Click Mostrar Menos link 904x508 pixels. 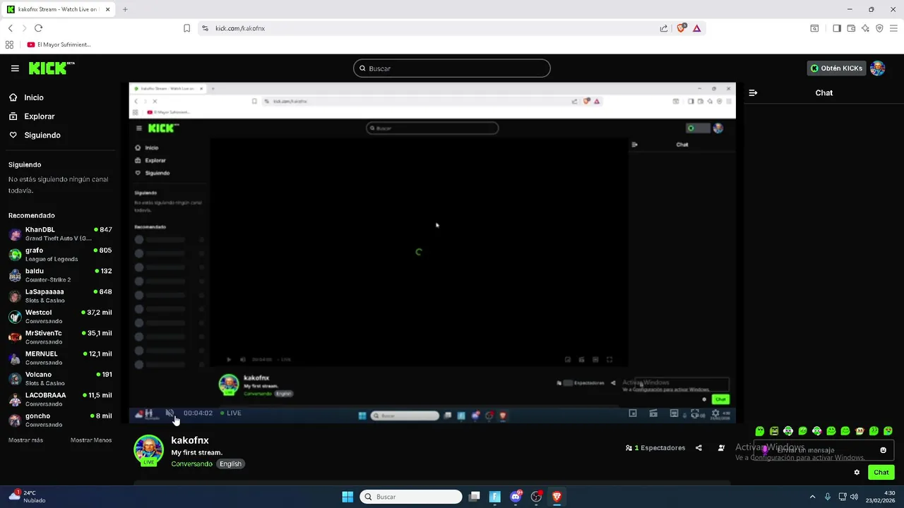[x=91, y=440]
